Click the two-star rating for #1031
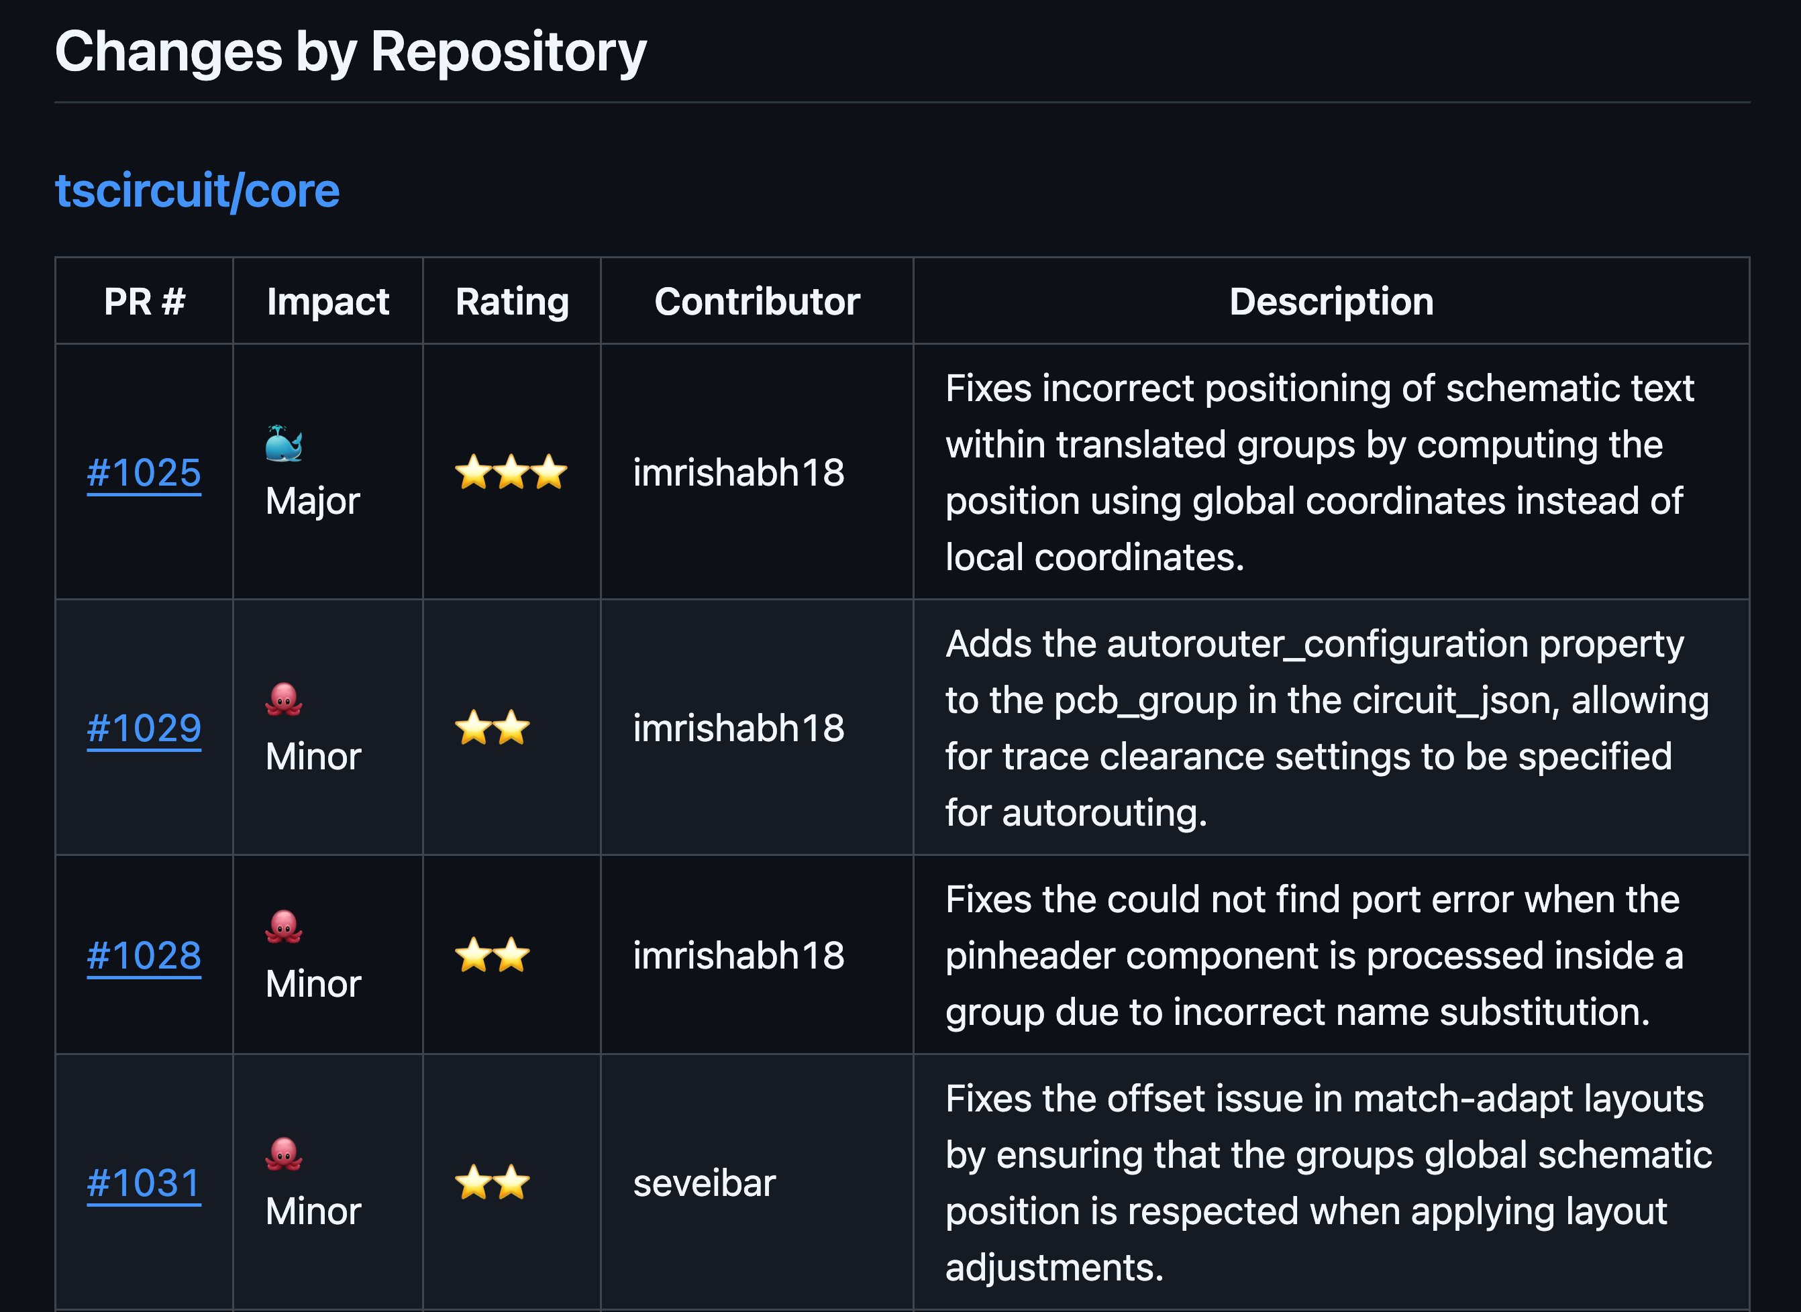The image size is (1801, 1312). click(x=492, y=1183)
